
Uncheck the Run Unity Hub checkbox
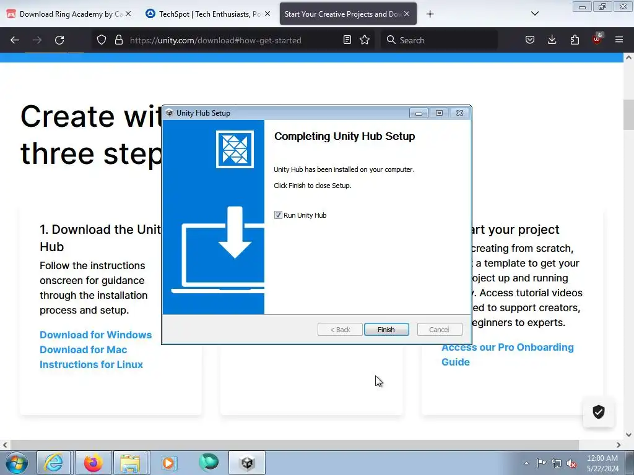(278, 215)
